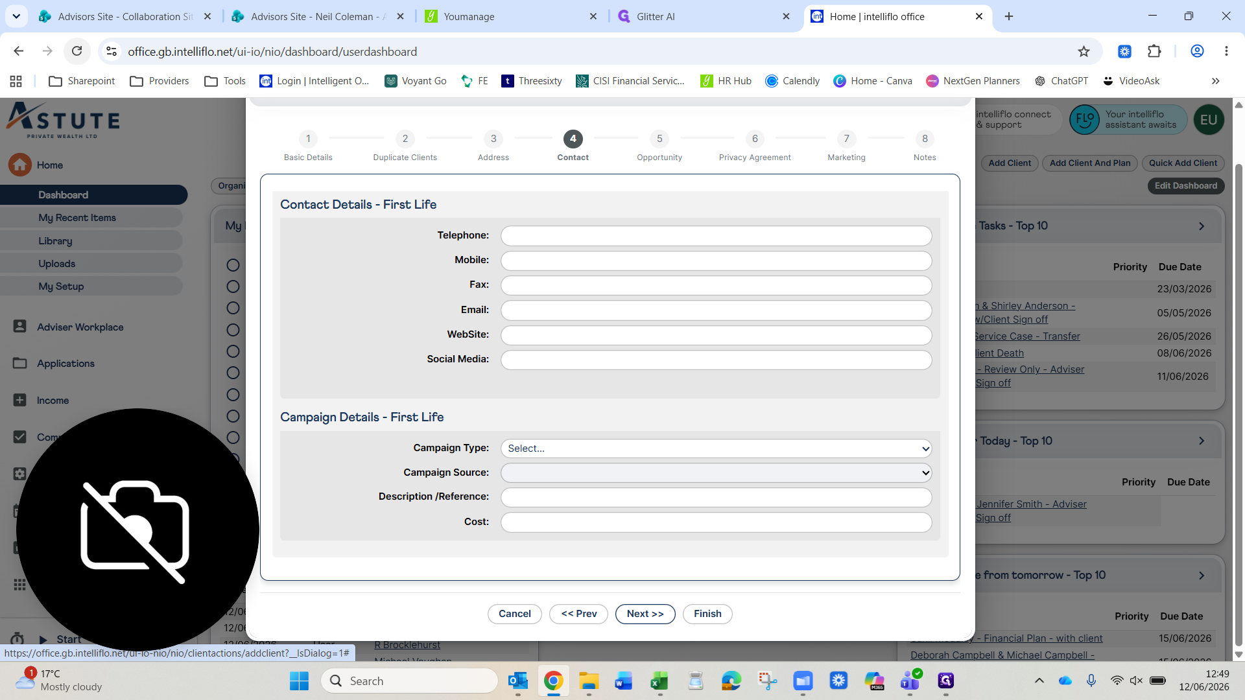The image size is (1245, 700).
Task: Click the Description /Reference input field
Action: click(716, 497)
